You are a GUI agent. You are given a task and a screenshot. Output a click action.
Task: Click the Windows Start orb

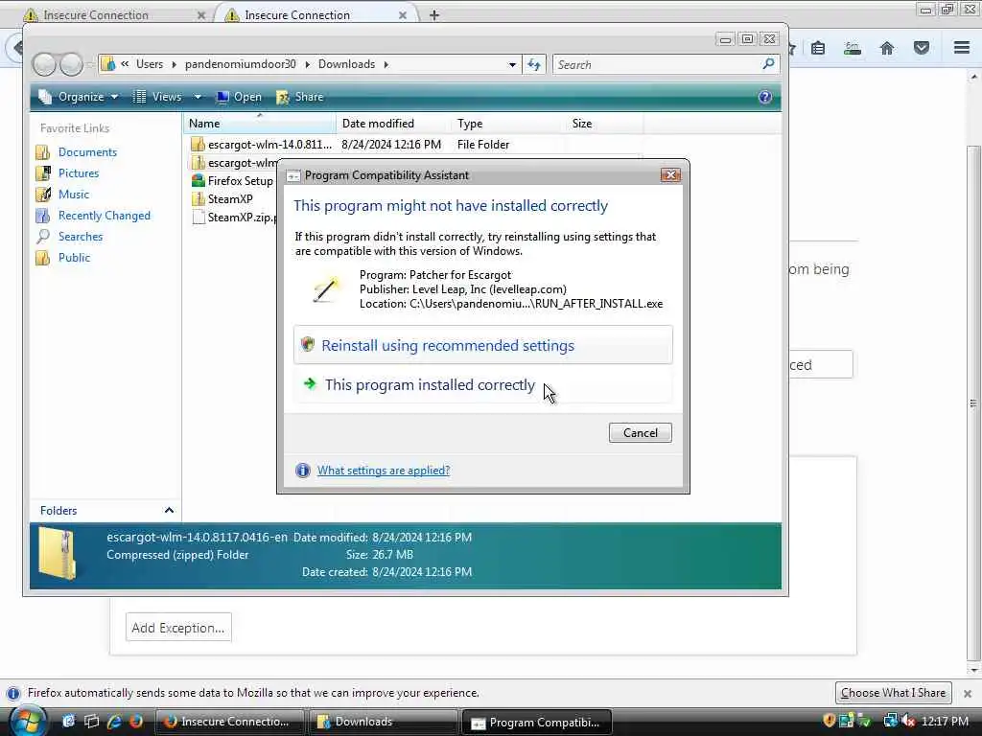[x=26, y=722]
